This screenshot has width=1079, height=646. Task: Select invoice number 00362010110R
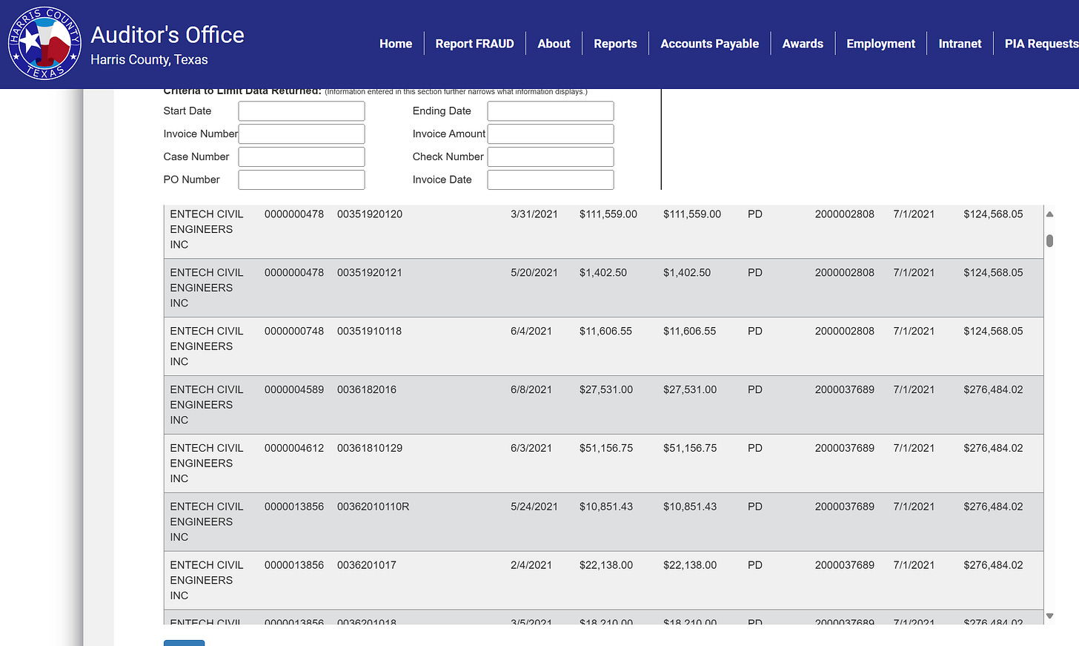[x=373, y=507]
